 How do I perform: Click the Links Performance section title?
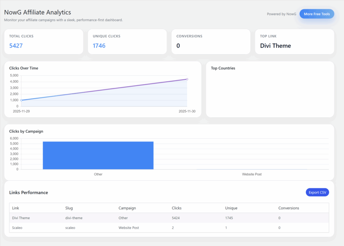[29, 192]
